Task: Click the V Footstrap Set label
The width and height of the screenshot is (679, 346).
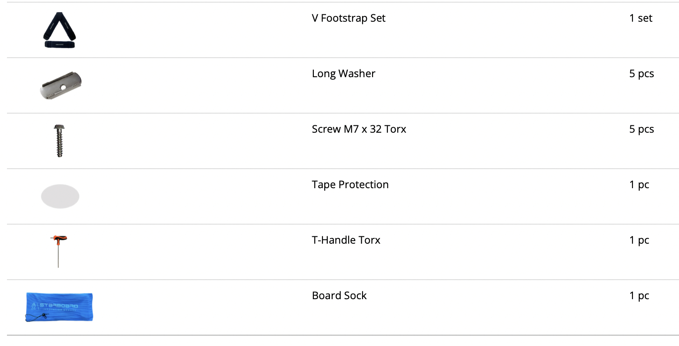Action: pyautogui.click(x=349, y=18)
